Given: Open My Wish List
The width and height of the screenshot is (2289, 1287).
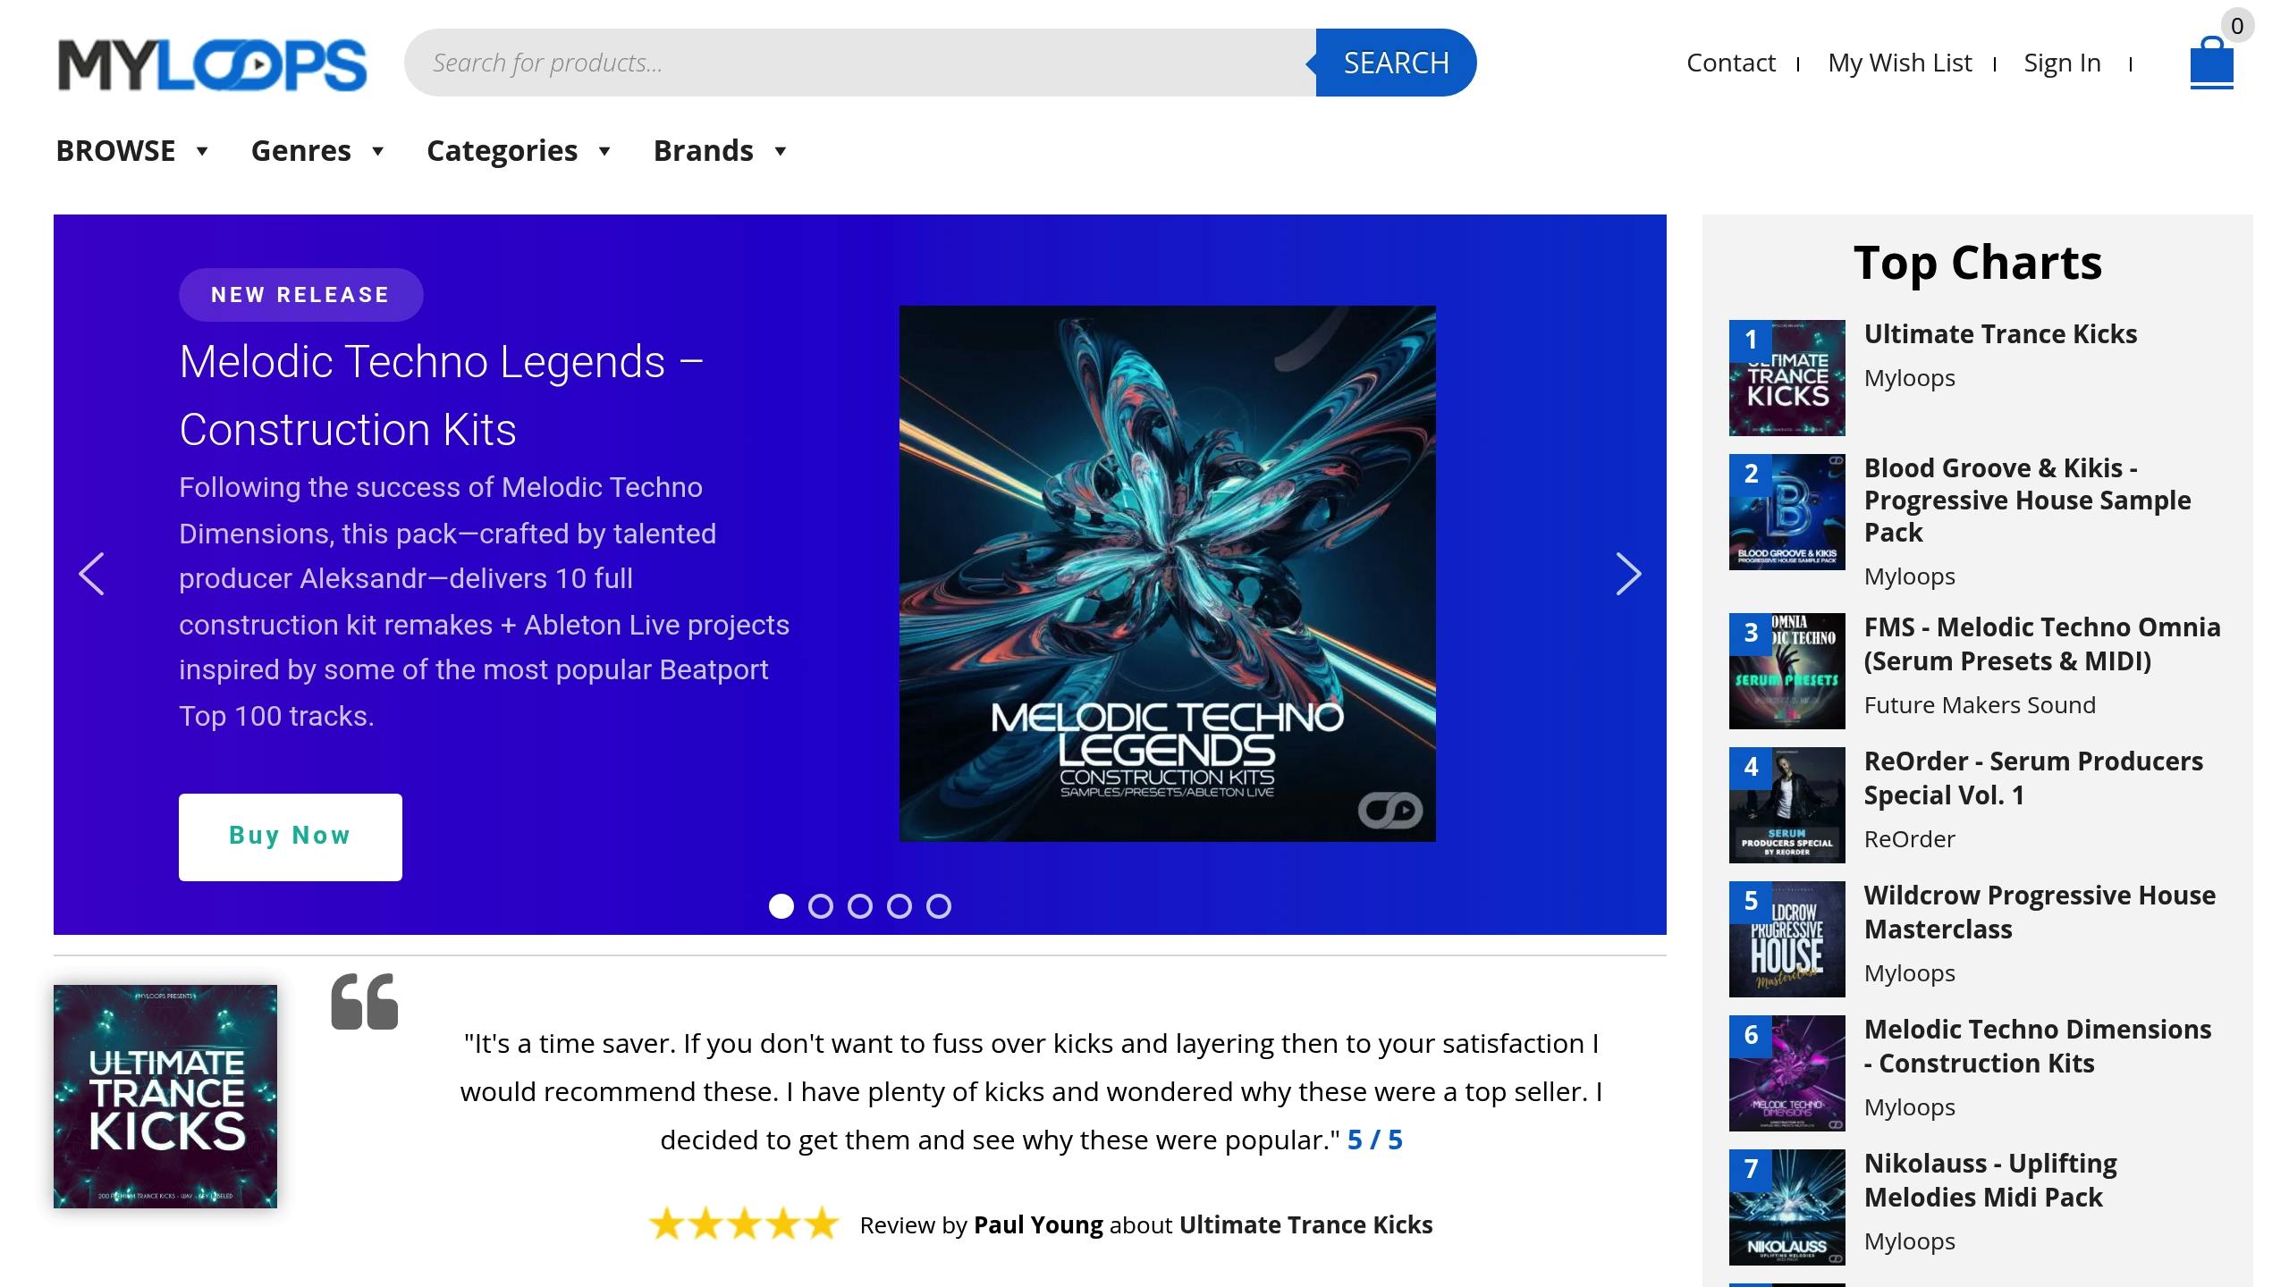Looking at the screenshot, I should (x=1899, y=63).
